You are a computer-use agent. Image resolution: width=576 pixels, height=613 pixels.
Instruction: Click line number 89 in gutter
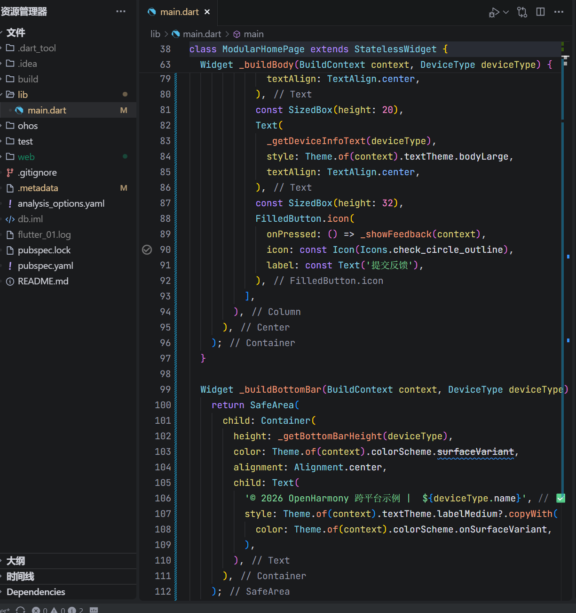pyautogui.click(x=165, y=234)
